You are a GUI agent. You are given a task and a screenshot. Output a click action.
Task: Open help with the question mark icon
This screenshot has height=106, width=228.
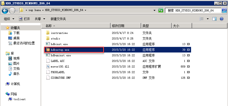pos(222,19)
